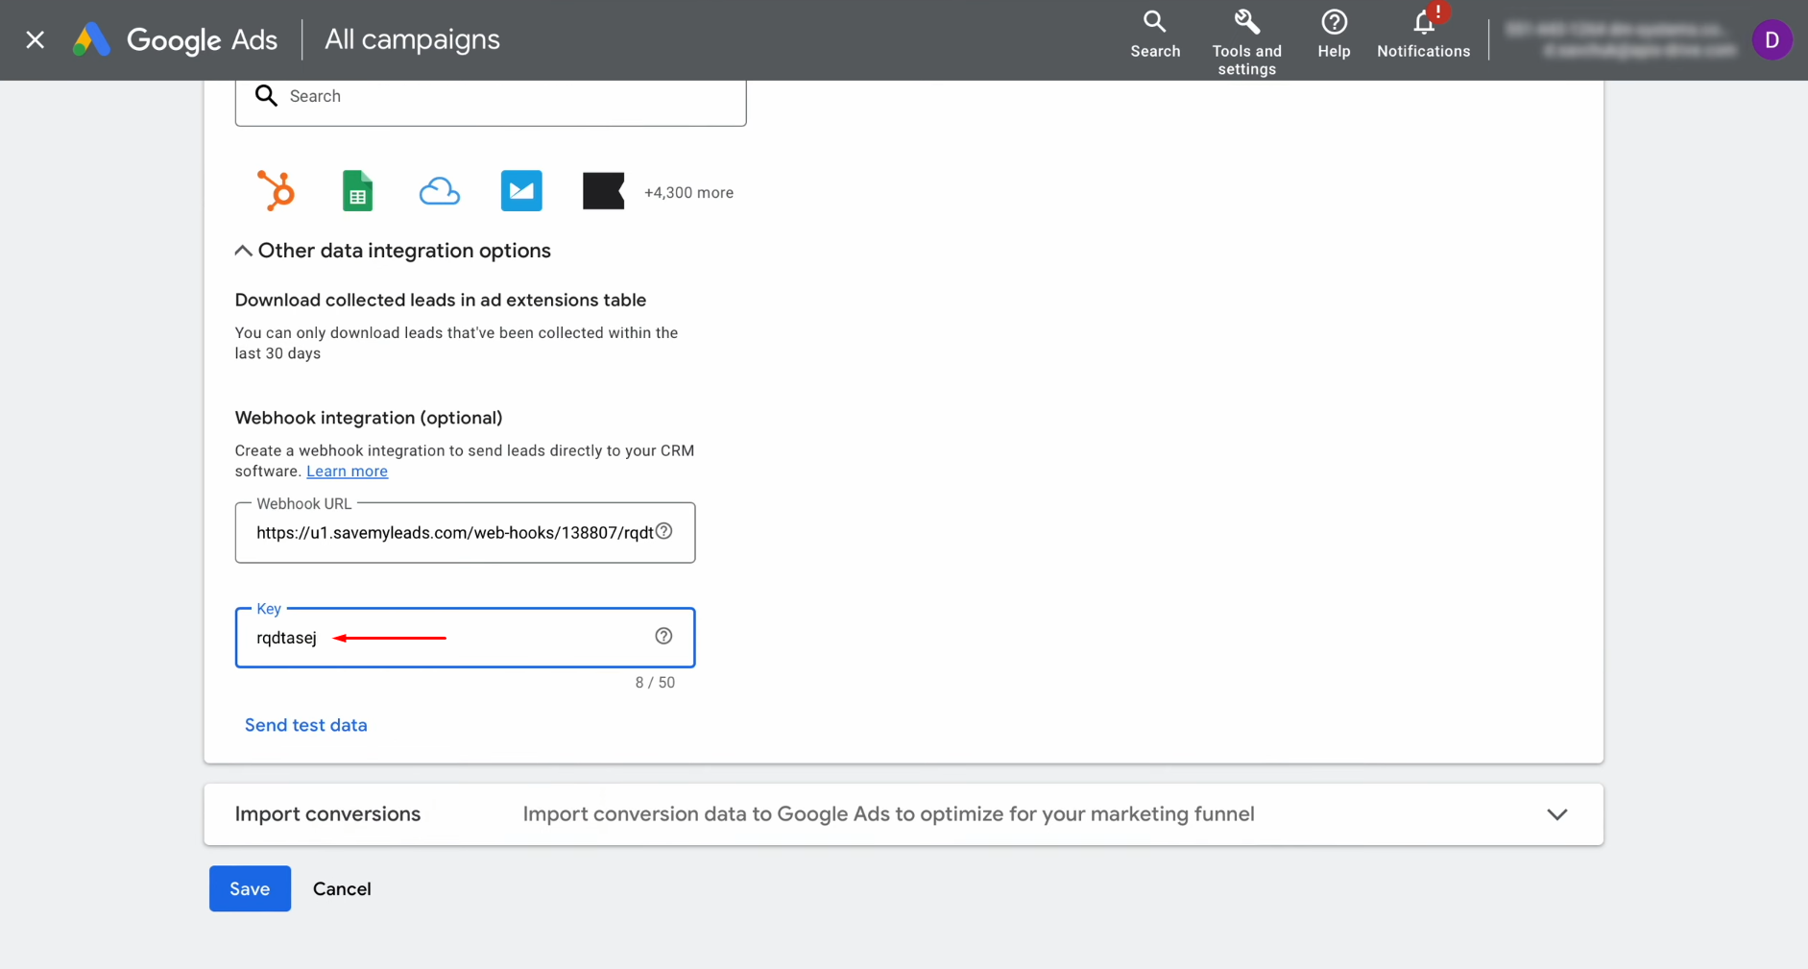Click the Key input field
This screenshot has width=1808, height=969.
click(x=465, y=638)
